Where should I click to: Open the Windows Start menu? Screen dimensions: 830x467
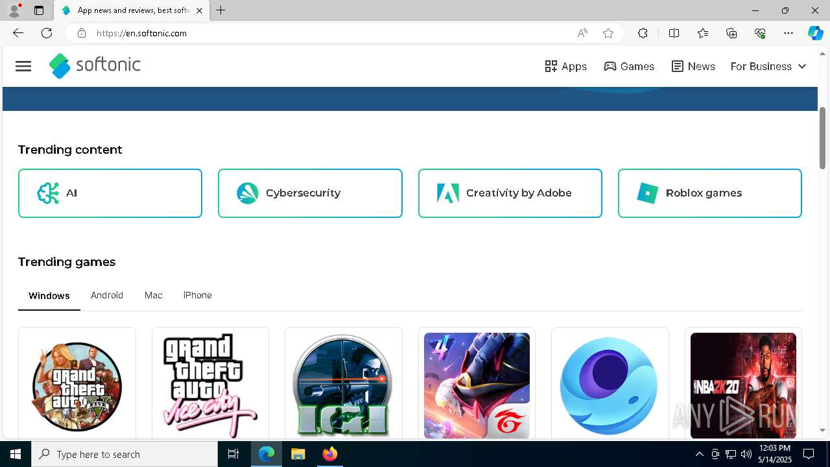16,454
